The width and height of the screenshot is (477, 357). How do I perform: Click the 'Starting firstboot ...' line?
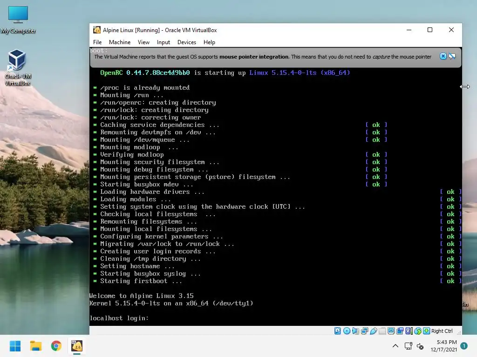(x=141, y=281)
